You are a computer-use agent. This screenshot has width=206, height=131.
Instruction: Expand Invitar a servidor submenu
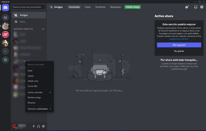click(39, 92)
